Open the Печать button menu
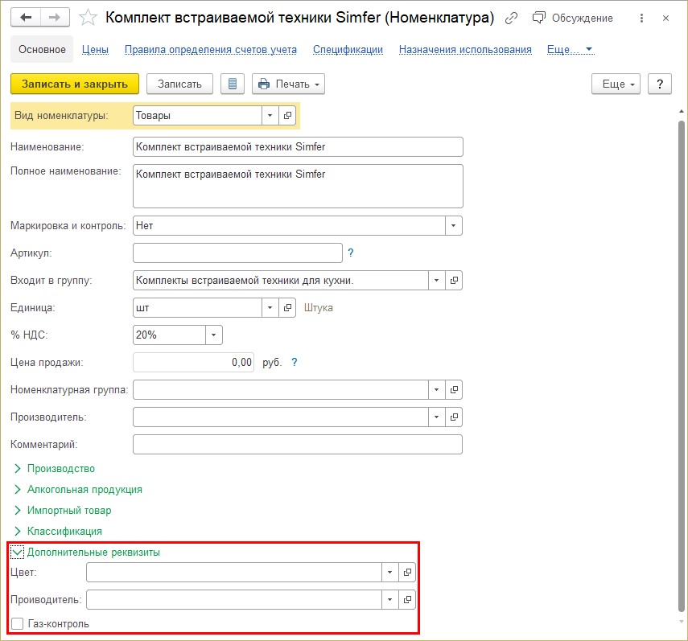 (288, 84)
